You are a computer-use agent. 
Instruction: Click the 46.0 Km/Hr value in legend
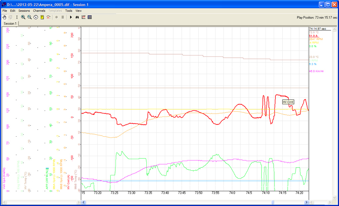[x=316, y=71]
